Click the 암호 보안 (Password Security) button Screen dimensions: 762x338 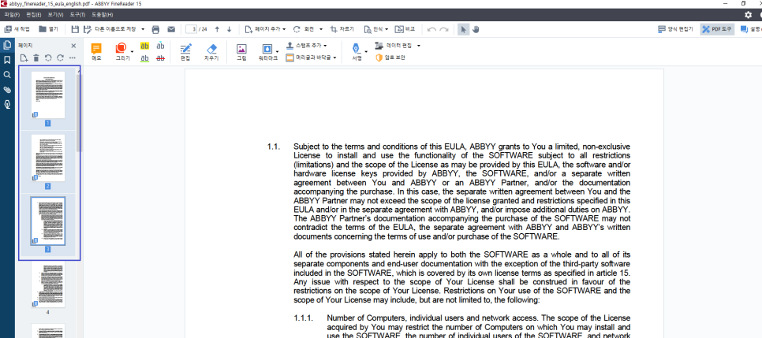point(391,58)
